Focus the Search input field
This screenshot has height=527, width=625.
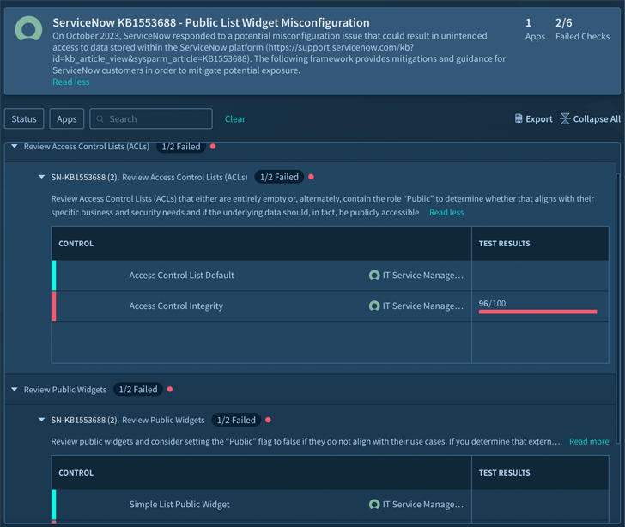(151, 118)
